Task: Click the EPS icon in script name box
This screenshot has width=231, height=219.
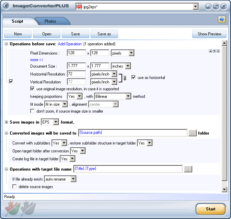Action: (x=79, y=7)
